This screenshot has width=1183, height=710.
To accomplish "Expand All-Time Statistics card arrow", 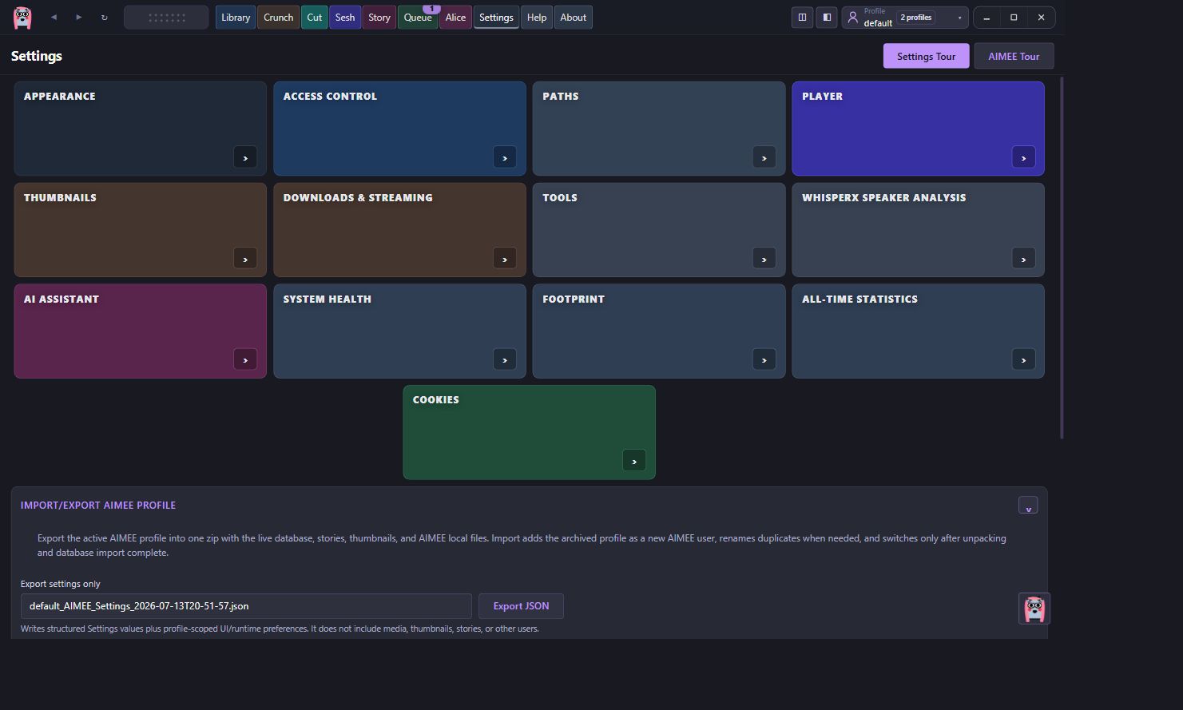I will (x=1024, y=359).
